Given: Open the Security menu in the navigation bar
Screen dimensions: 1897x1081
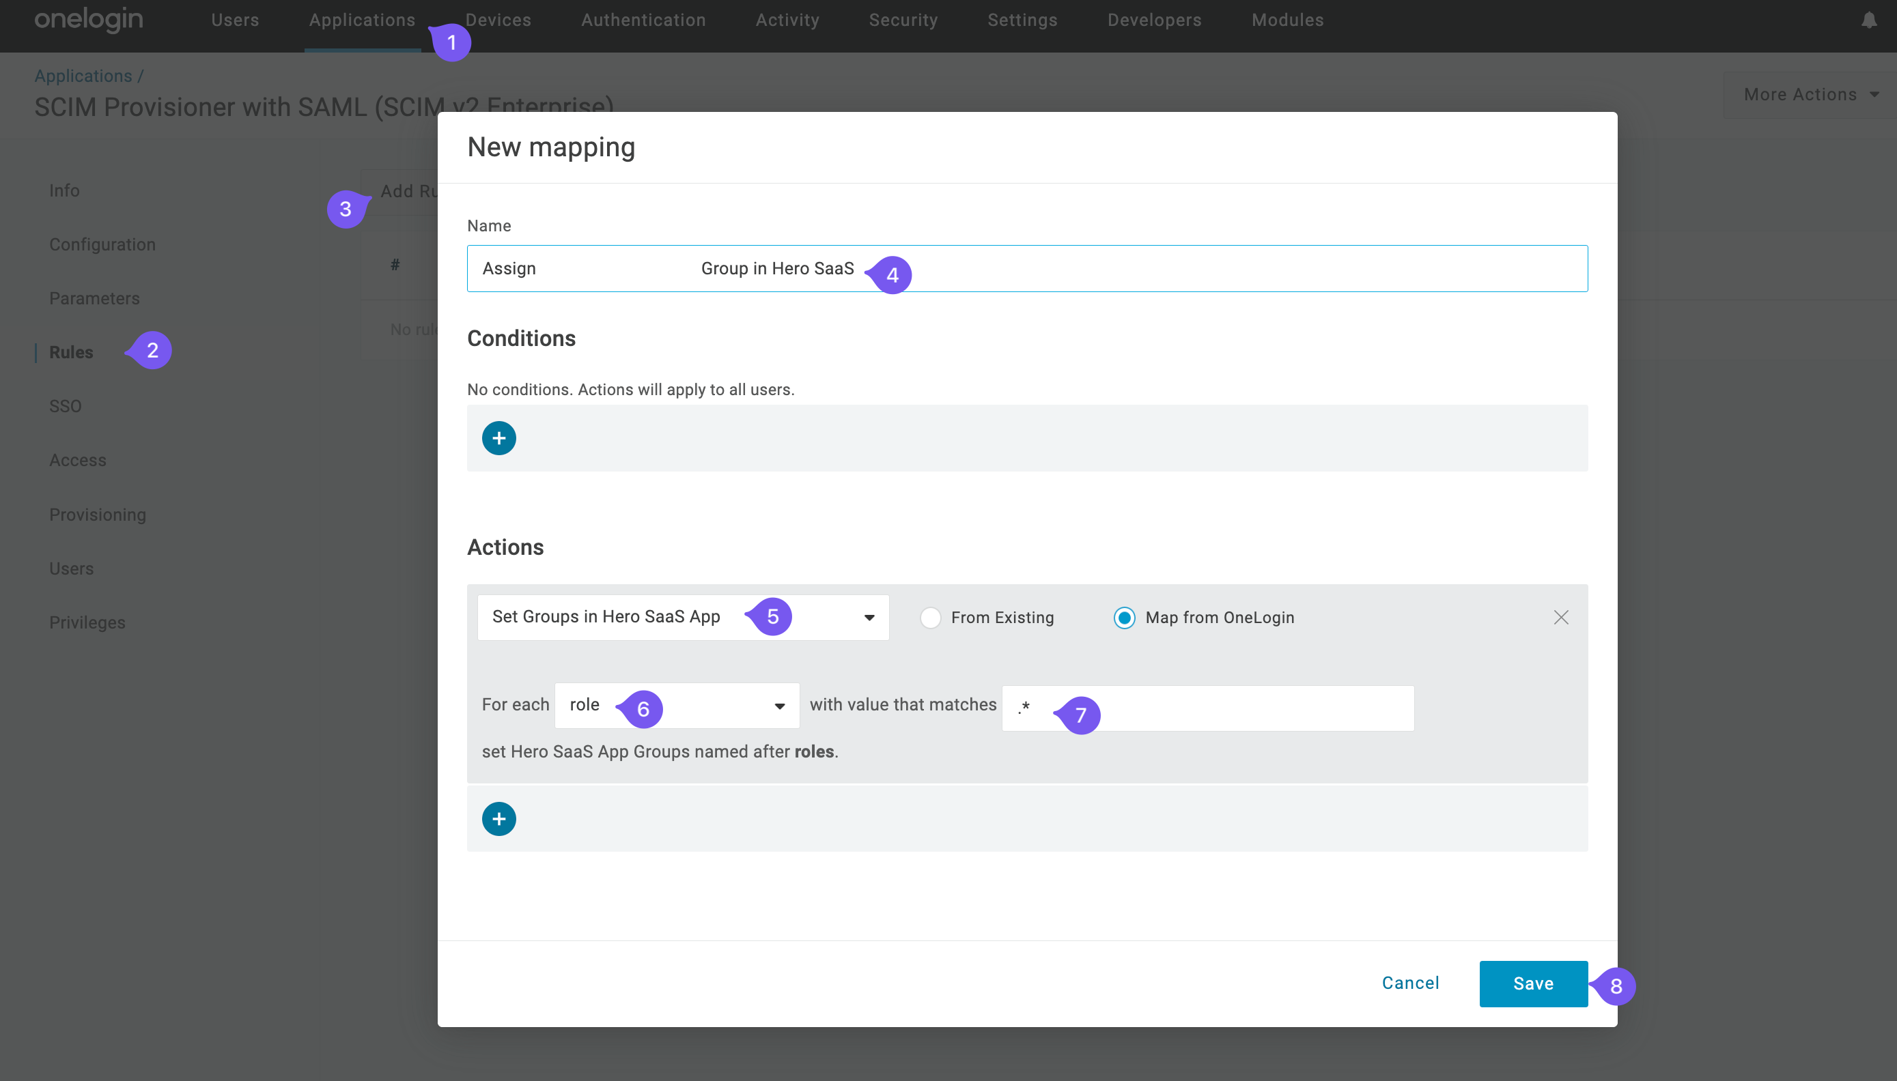Looking at the screenshot, I should click(903, 20).
